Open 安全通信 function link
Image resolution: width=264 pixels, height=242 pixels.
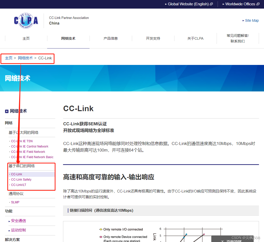[x=18, y=221]
